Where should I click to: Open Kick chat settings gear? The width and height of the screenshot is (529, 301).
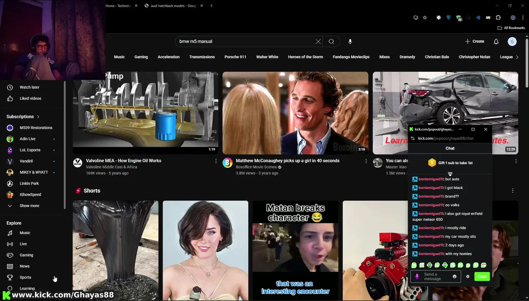point(468,276)
